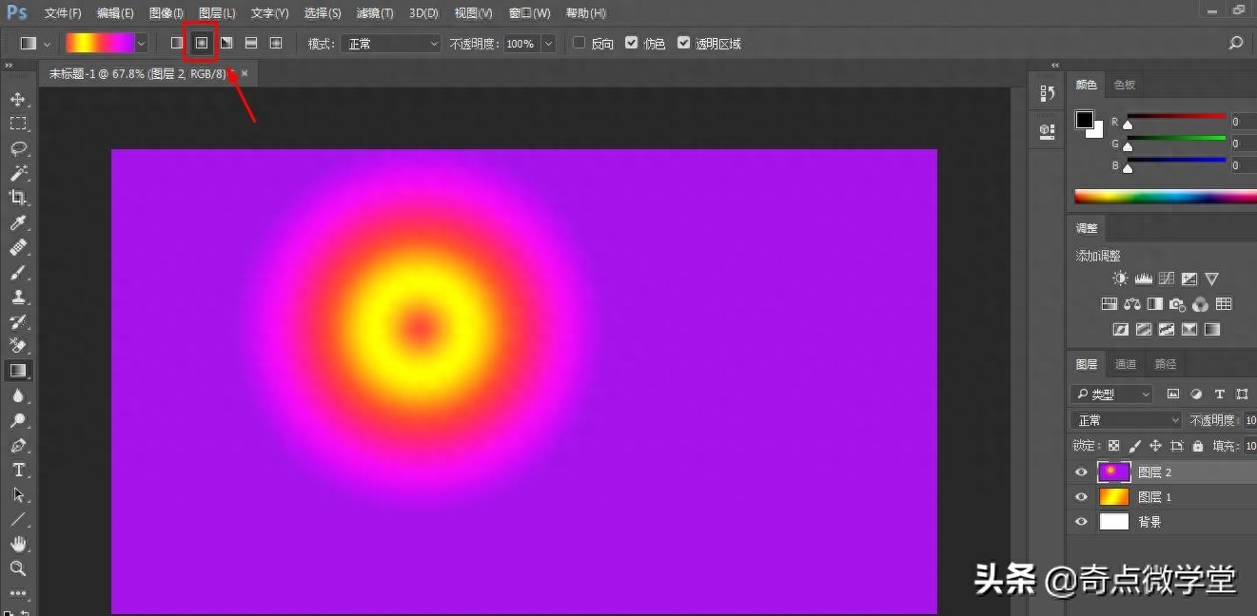Hide layer 图层 2 using eye icon

(x=1081, y=472)
